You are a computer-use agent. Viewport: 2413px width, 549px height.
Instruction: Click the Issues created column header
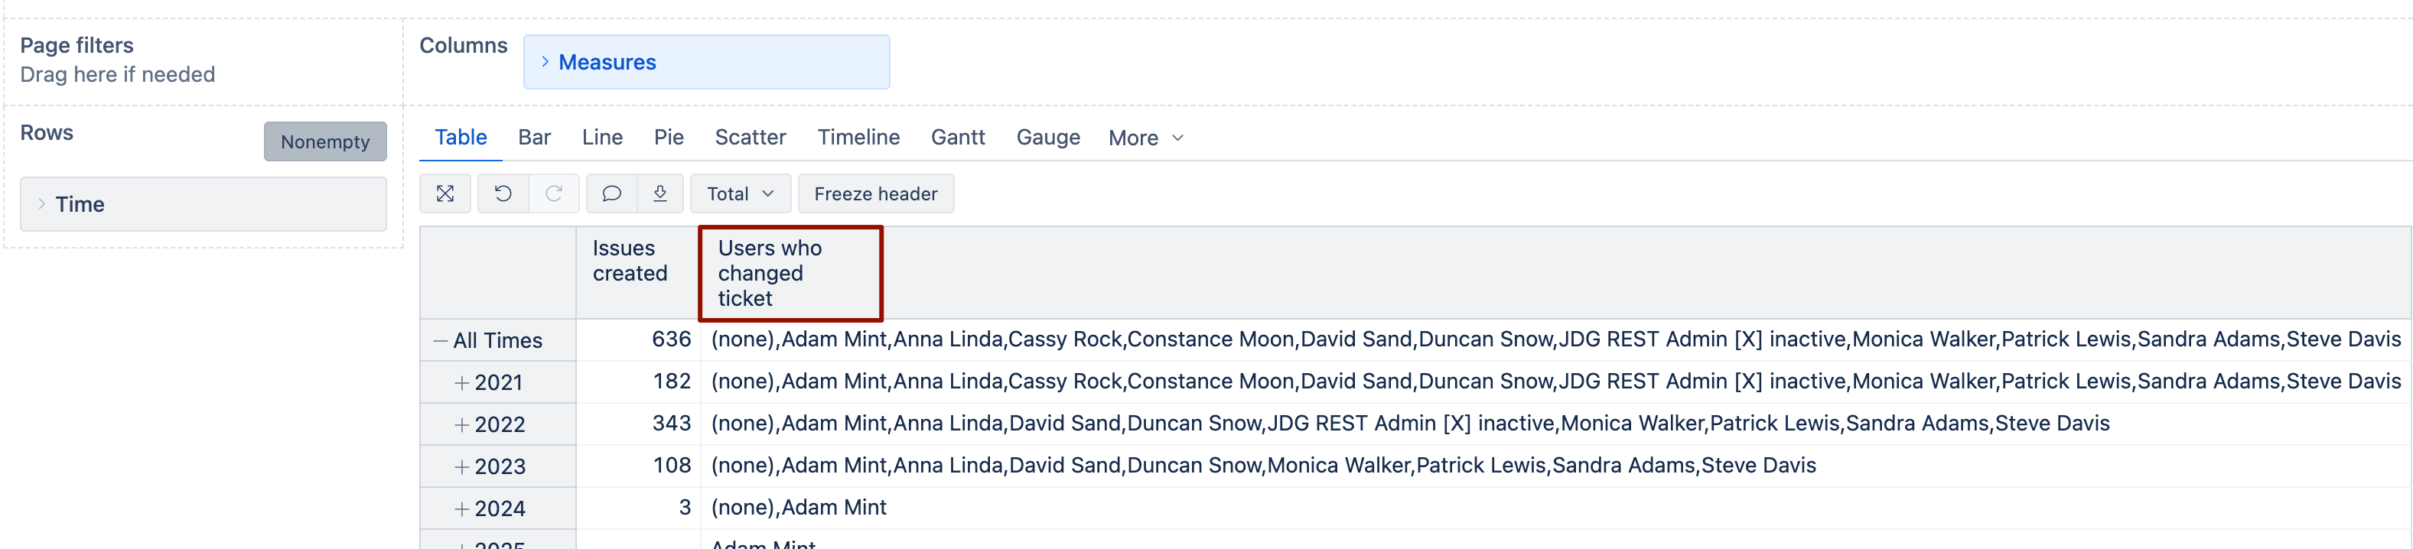pos(630,262)
